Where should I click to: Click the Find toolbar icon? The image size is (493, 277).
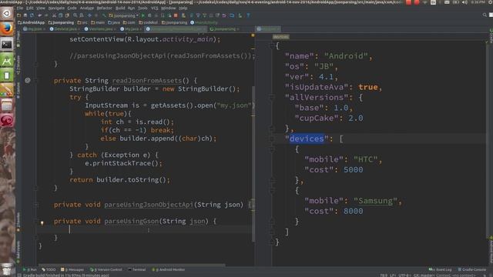click(75, 15)
